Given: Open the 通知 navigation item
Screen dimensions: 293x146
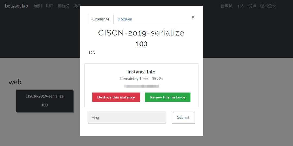Looking at the screenshot, I should coord(38,6).
